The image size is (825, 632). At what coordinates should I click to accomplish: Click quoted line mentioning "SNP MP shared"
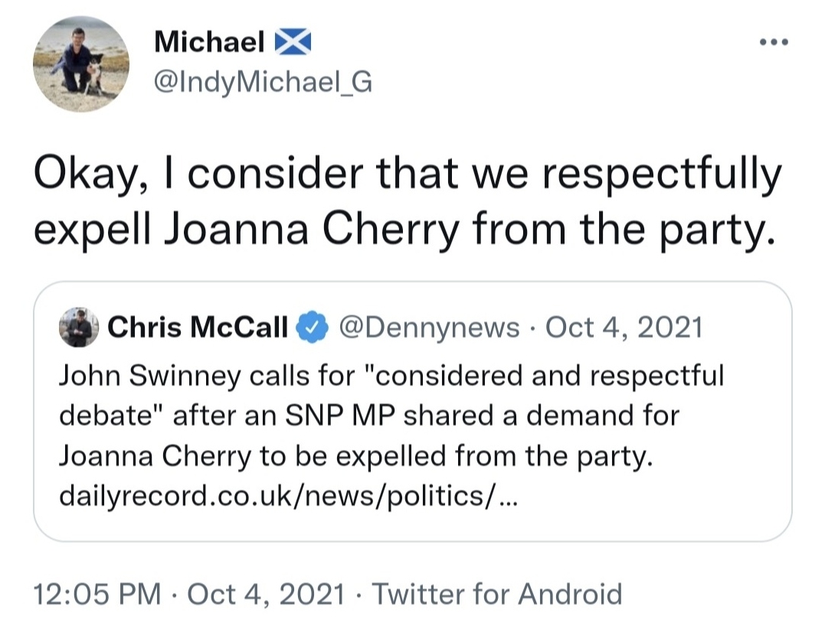370,415
